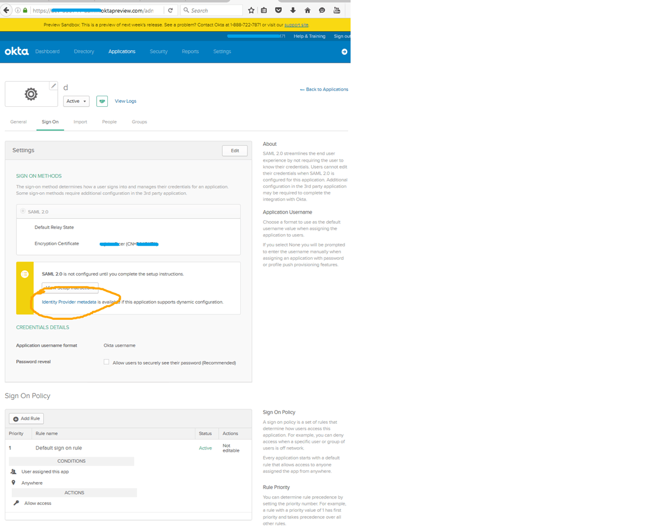Open the Security menu
This screenshot has width=672, height=530.
(159, 51)
